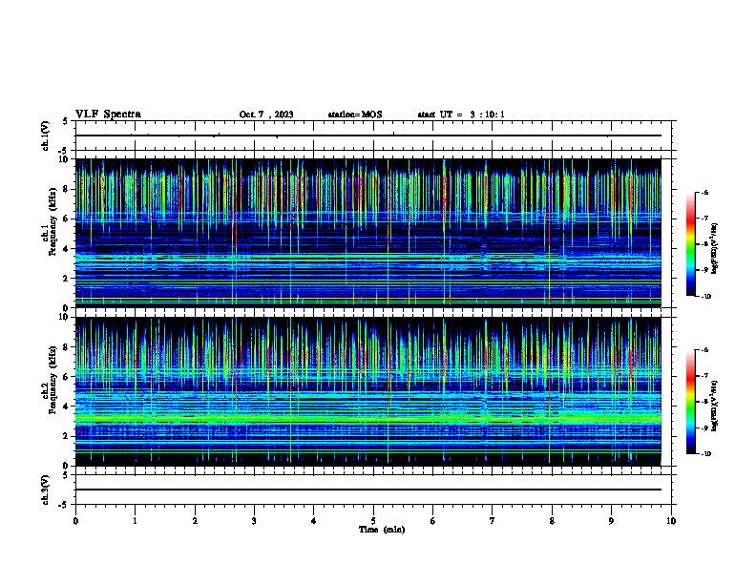Click time axis tick label "9"
Image resolution: width=756 pixels, height=584 pixels.
611,521
